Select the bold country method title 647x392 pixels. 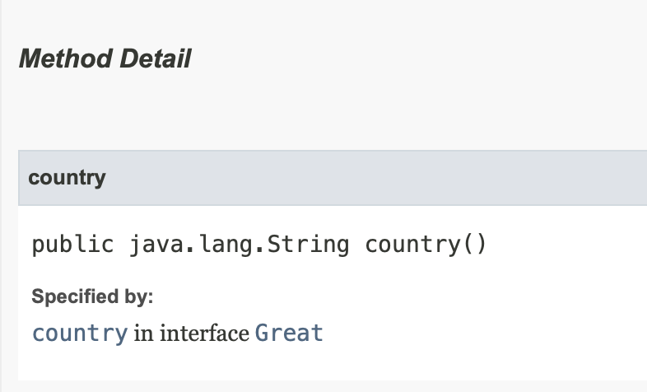(x=67, y=178)
